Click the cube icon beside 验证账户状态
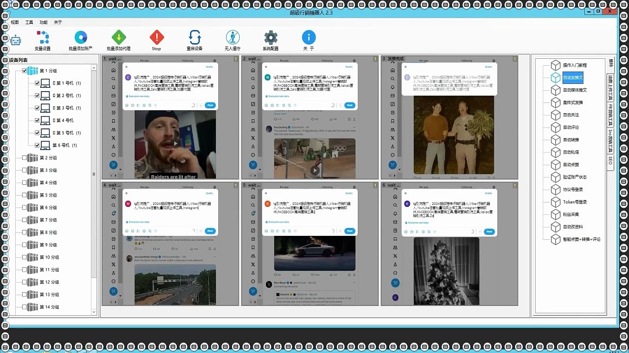629x353 pixels. (555, 177)
